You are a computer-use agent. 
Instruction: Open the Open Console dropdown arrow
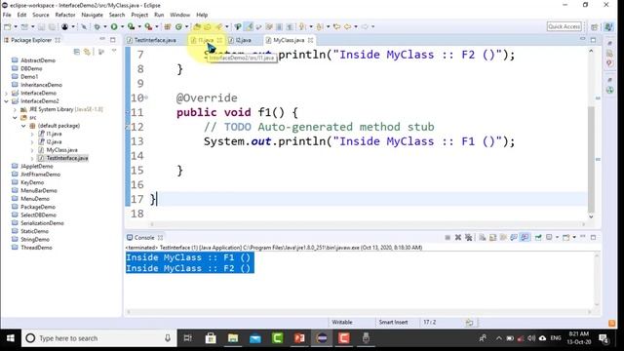coord(574,238)
